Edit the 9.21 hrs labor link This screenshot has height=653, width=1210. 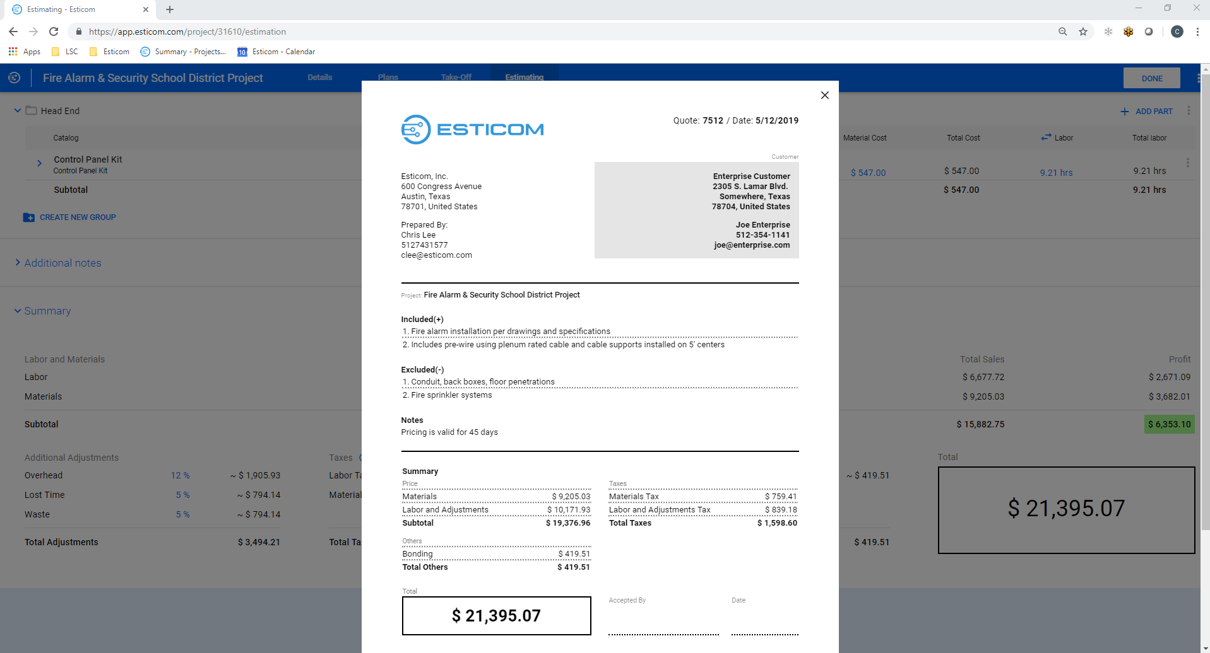(x=1056, y=173)
